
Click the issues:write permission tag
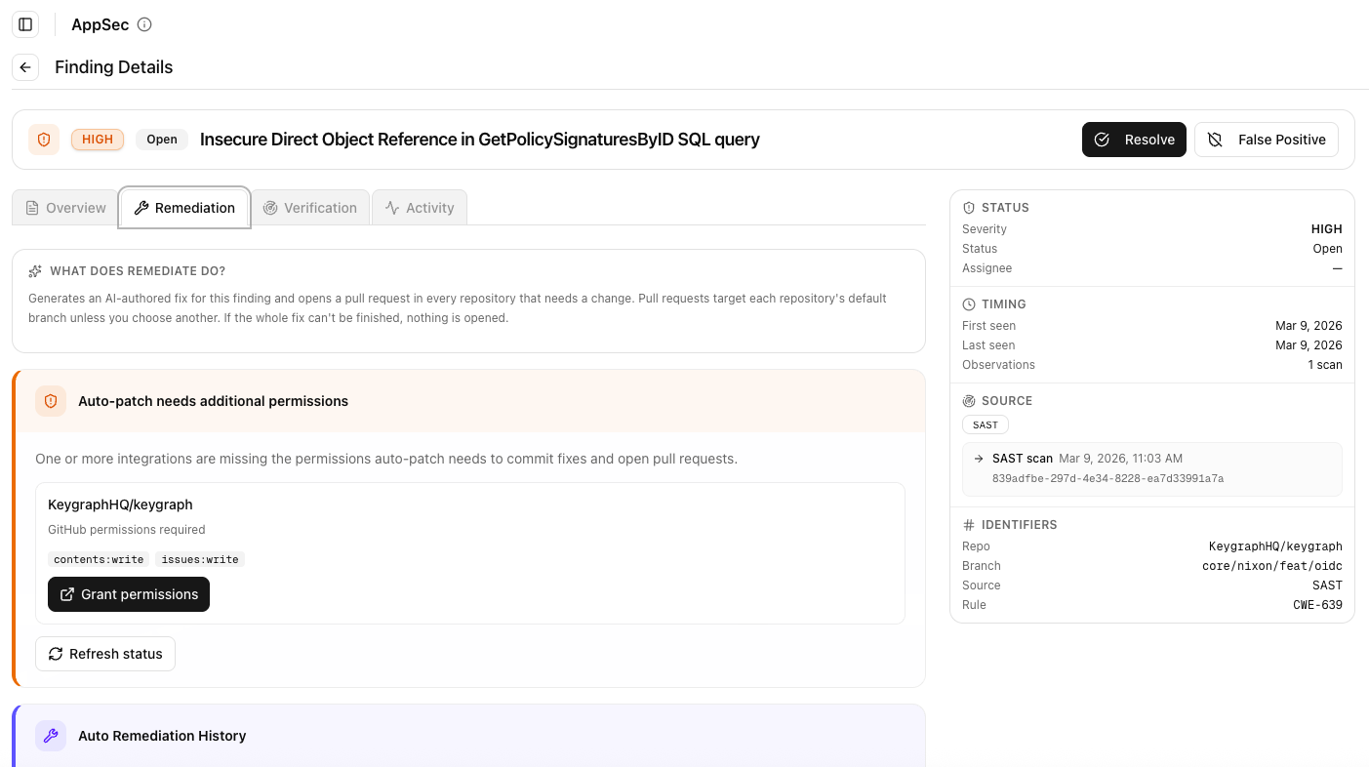point(199,559)
